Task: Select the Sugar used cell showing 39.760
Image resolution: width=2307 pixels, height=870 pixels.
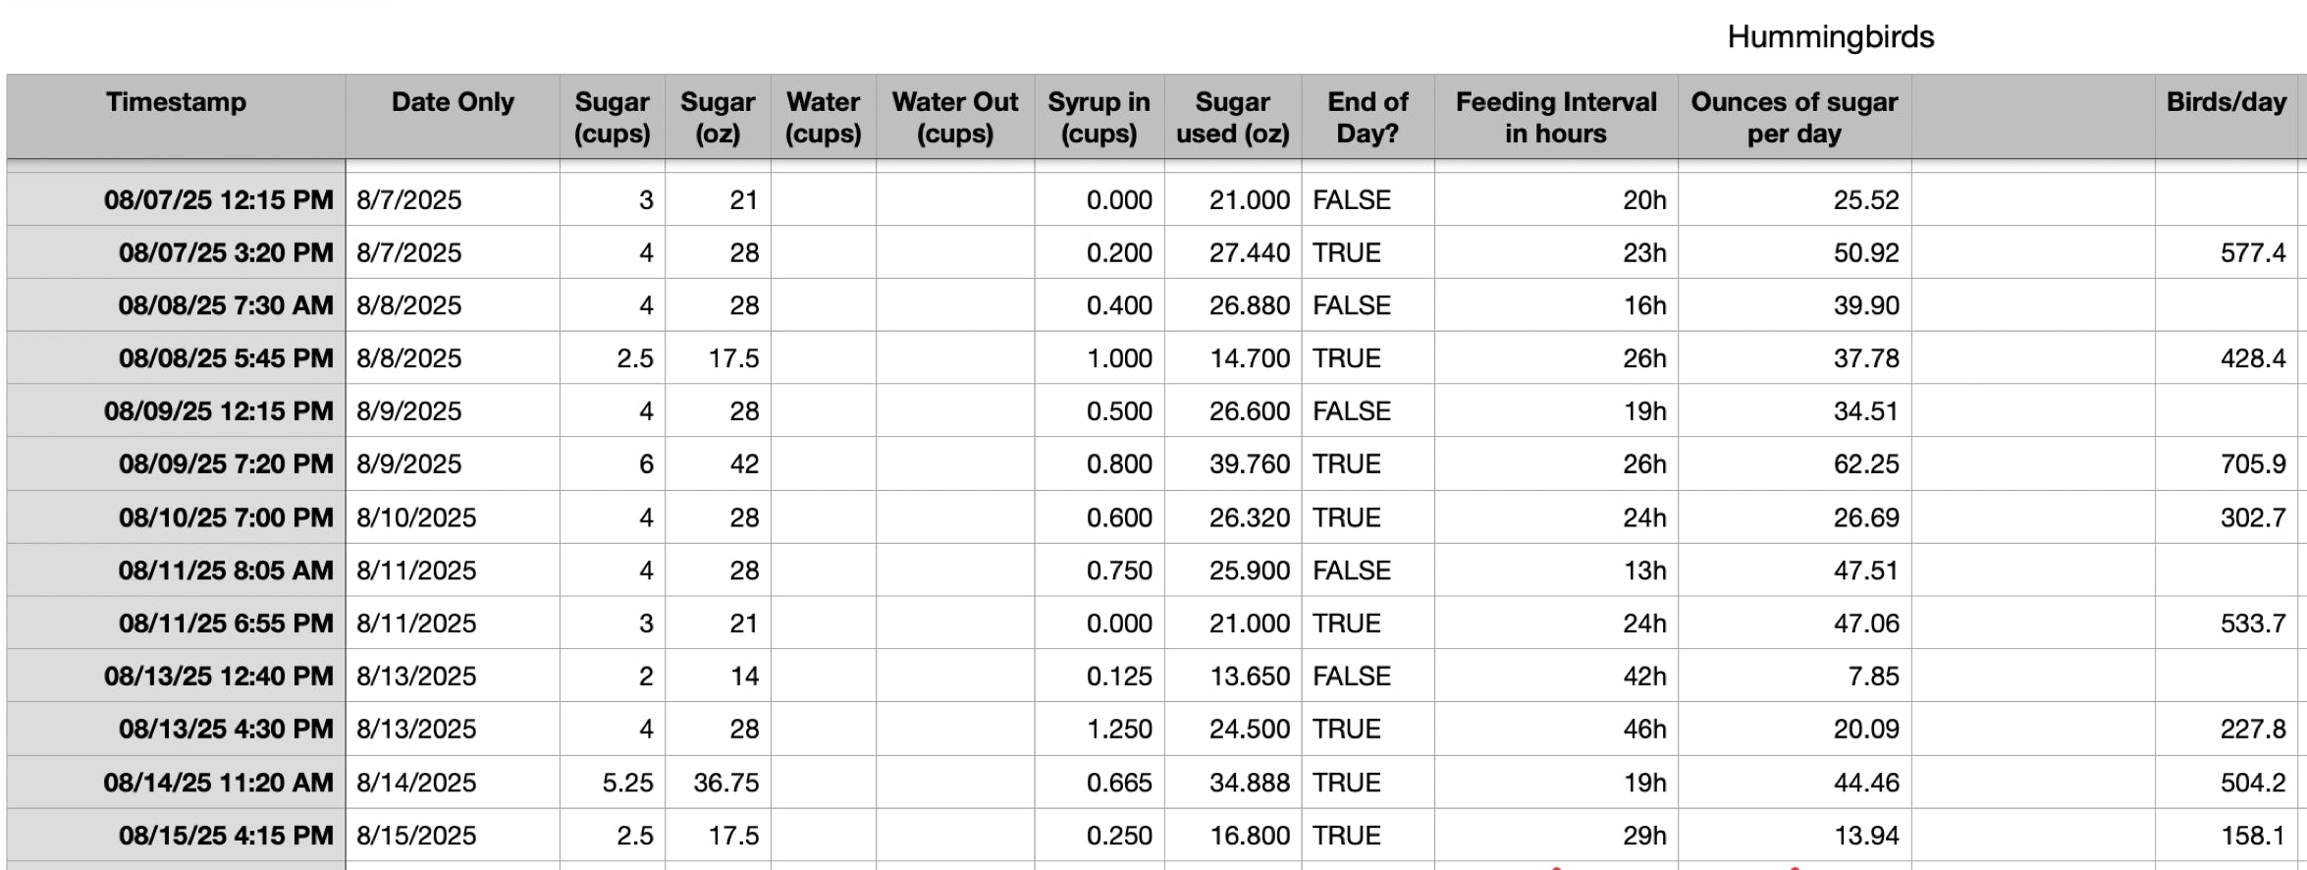Action: pyautogui.click(x=1233, y=463)
